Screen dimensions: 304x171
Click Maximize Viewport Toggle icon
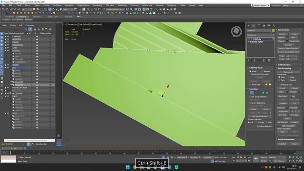301,161
